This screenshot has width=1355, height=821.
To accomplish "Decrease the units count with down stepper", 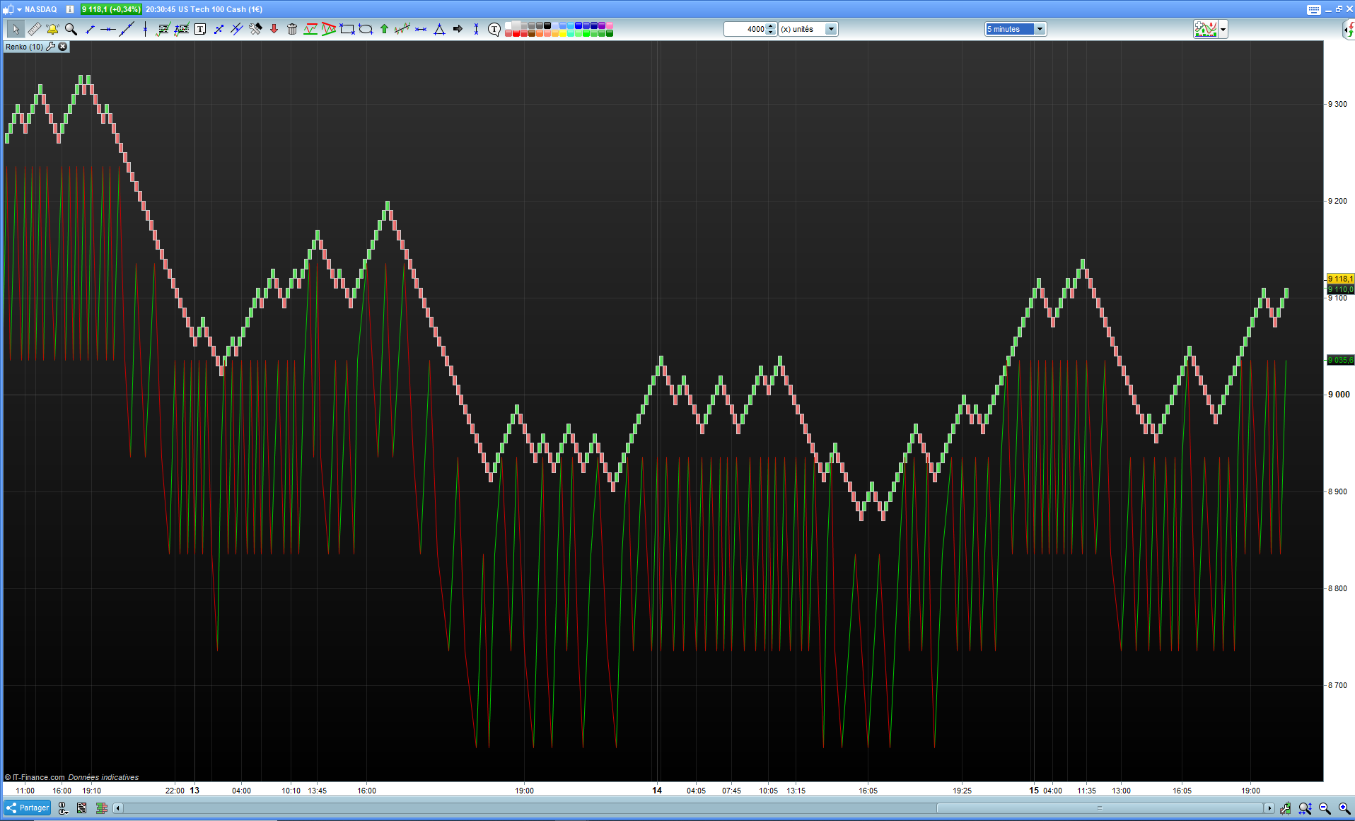I will click(771, 32).
